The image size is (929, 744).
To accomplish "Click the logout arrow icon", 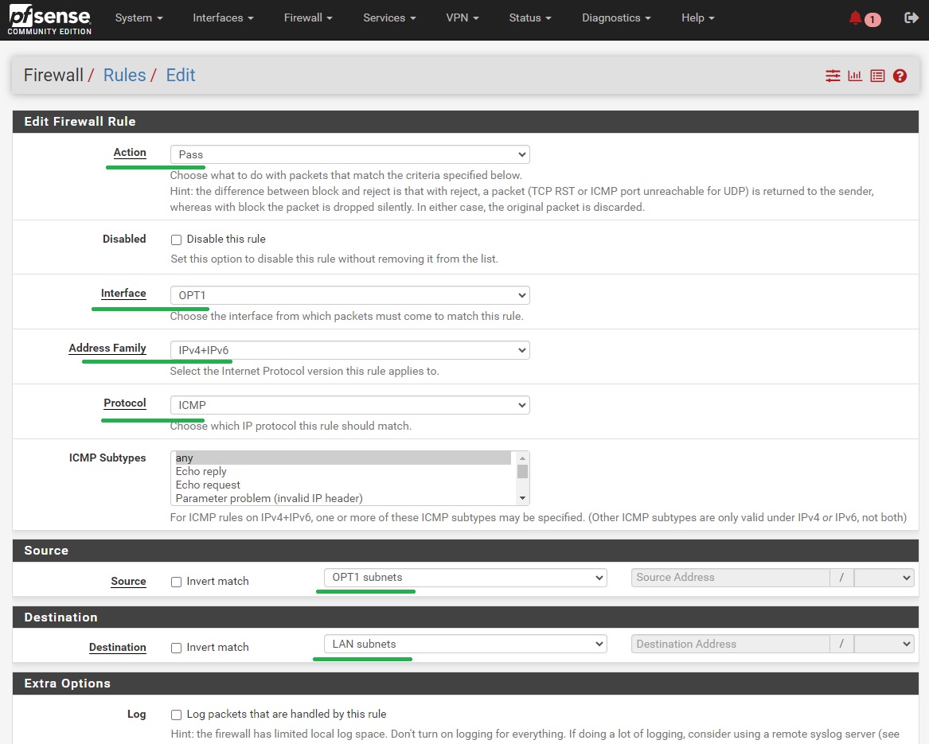I will 911,18.
